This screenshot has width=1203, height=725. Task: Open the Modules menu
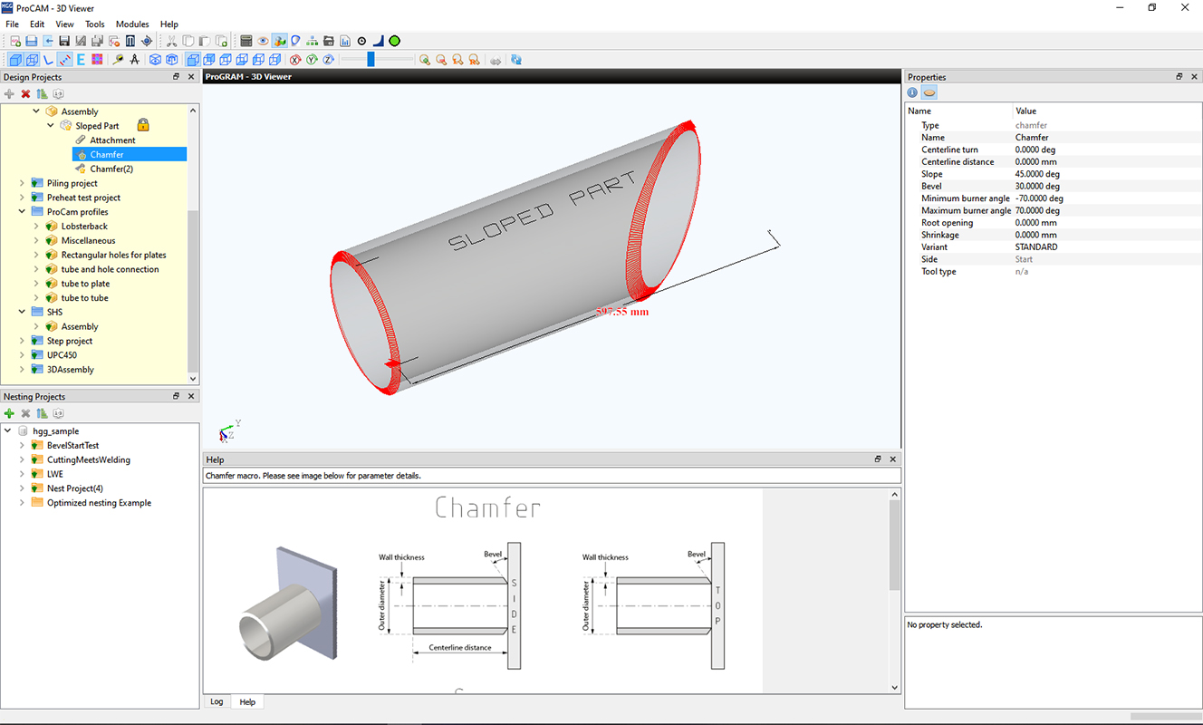[132, 24]
